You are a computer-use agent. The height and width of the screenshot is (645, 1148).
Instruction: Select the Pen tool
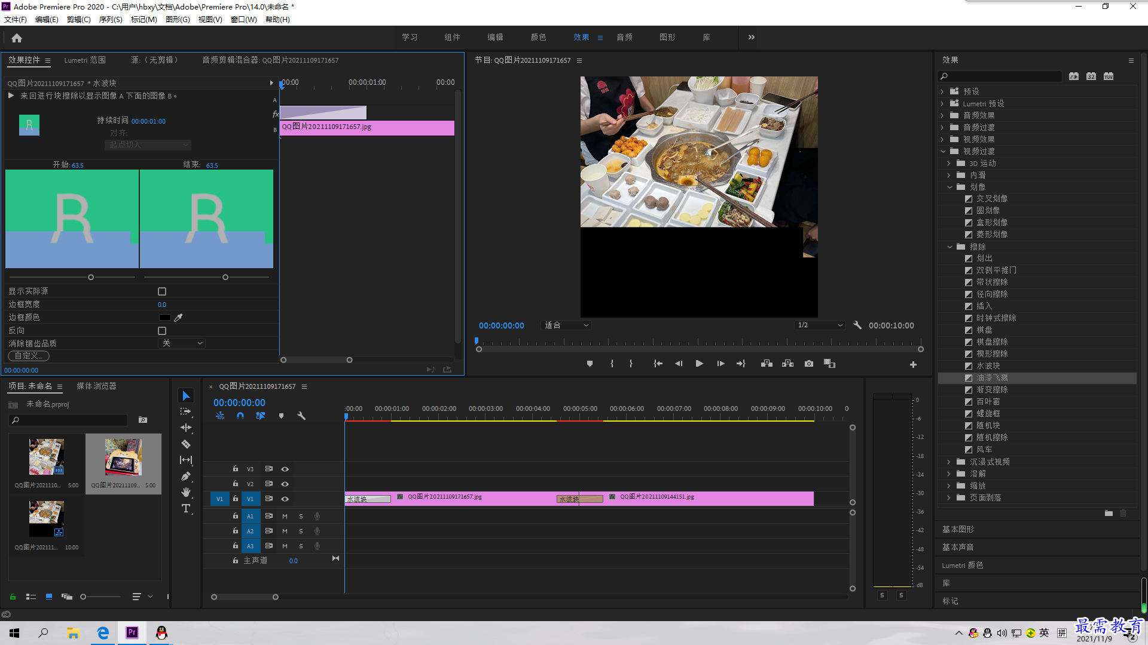pos(186,476)
